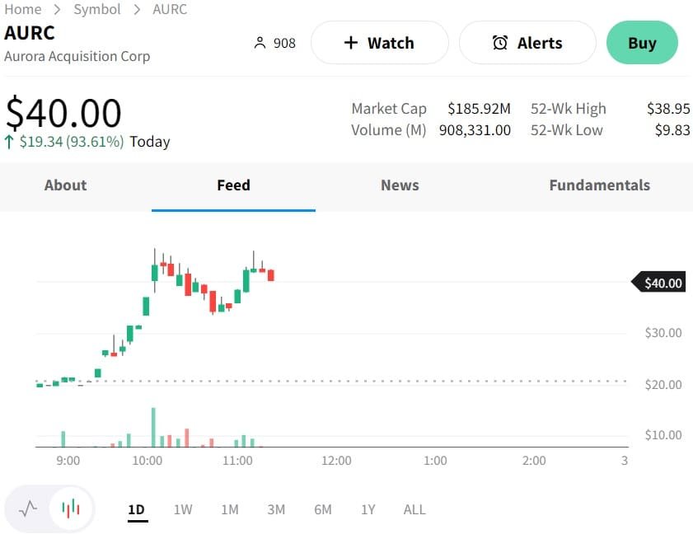Image resolution: width=693 pixels, height=539 pixels.
Task: Click the plus icon on Watch
Action: (x=350, y=43)
